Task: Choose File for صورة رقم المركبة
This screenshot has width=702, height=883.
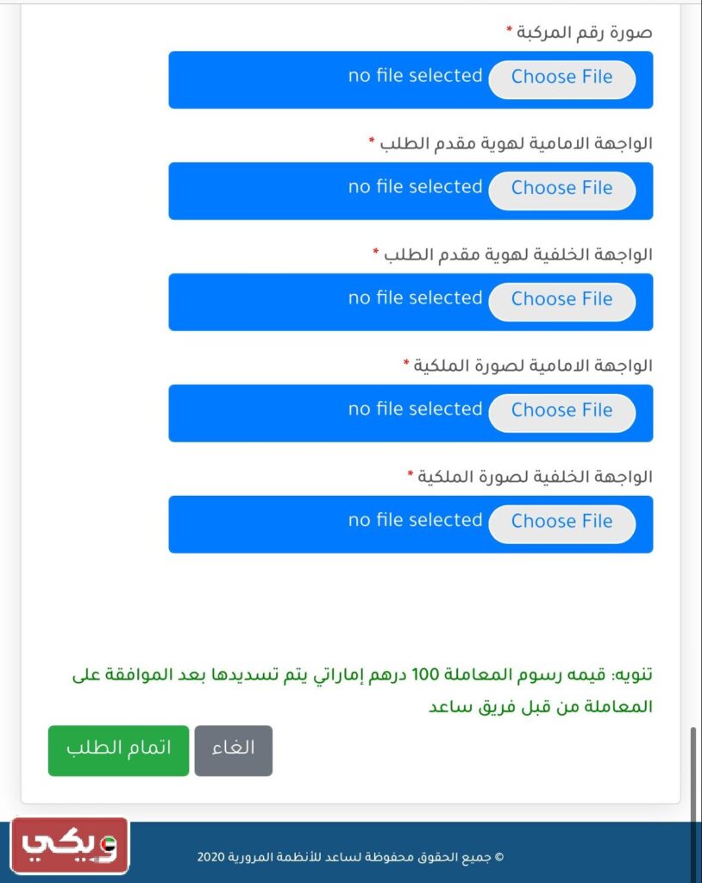Action: pyautogui.click(x=561, y=77)
